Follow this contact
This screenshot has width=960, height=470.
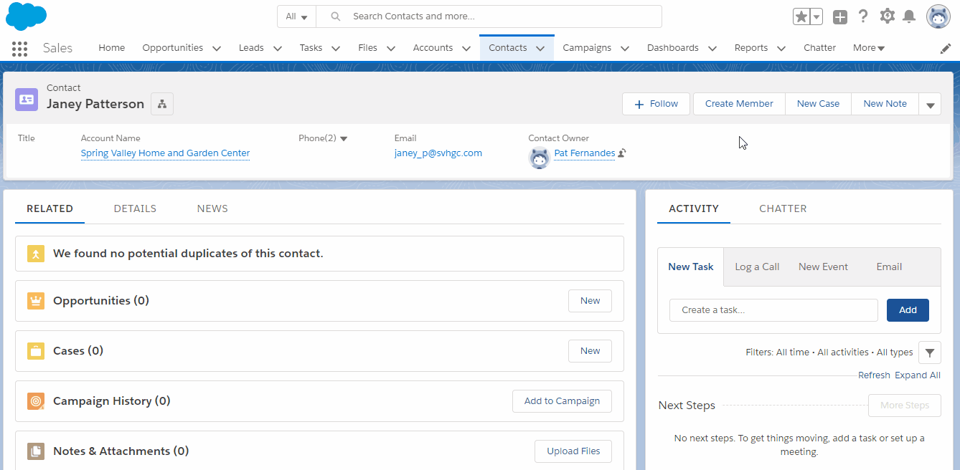pyautogui.click(x=656, y=104)
